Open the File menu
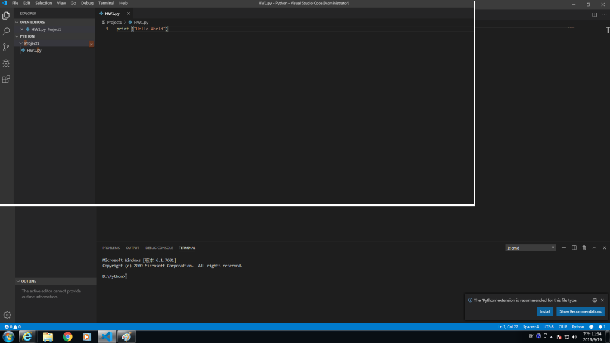The image size is (610, 343). (x=15, y=3)
